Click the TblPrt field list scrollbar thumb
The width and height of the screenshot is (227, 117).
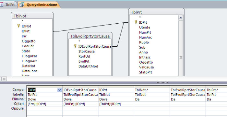[181, 57]
